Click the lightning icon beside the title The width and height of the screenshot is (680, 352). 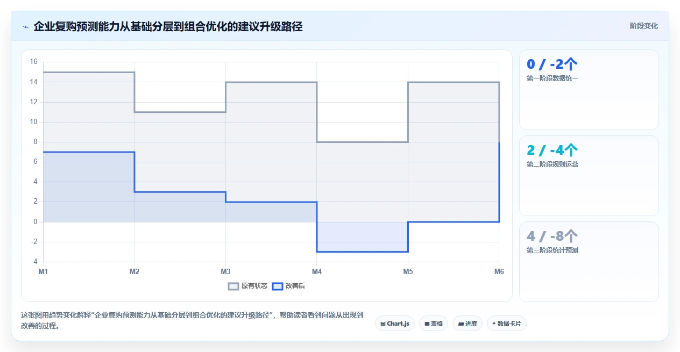(26, 26)
